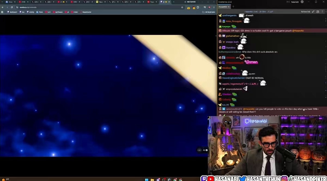Image resolution: width=327 pixels, height=181 pixels.
Task: Click the username carefreegamin in chat
Action: point(229,15)
